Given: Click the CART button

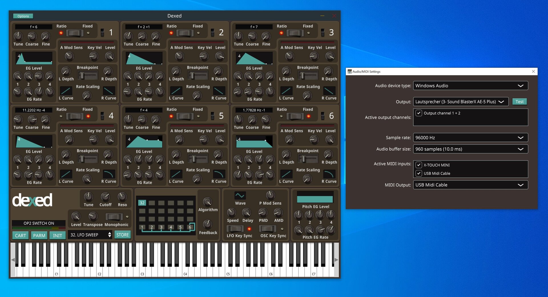Looking at the screenshot, I should coord(21,235).
